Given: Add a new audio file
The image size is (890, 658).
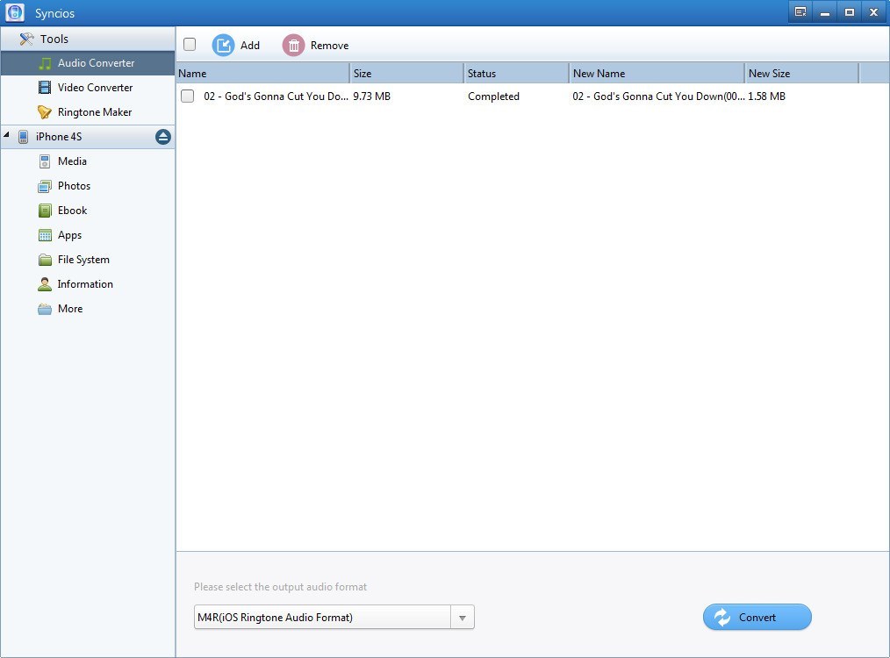Looking at the screenshot, I should (237, 44).
